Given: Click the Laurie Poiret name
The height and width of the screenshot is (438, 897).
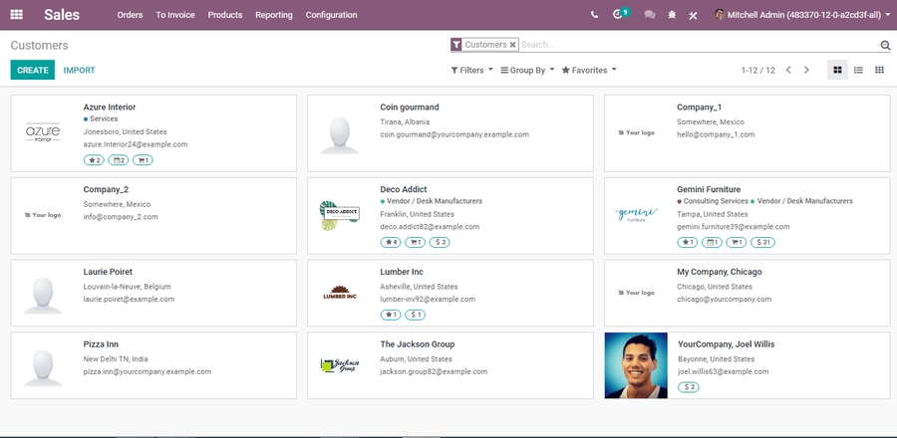Looking at the screenshot, I should point(108,272).
